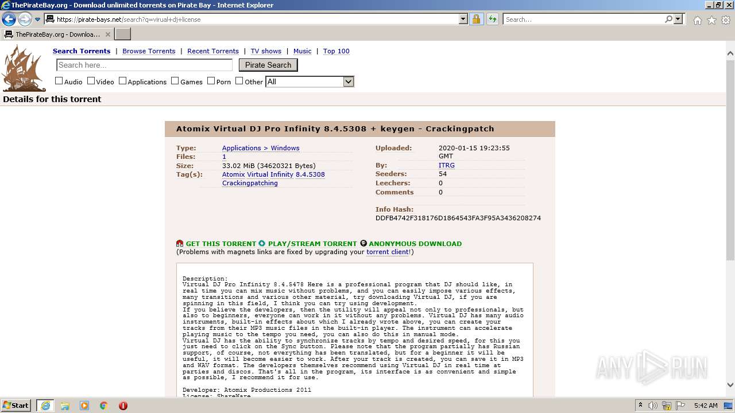Click the browser Forward arrow button
The height and width of the screenshot is (413, 735).
(25, 20)
